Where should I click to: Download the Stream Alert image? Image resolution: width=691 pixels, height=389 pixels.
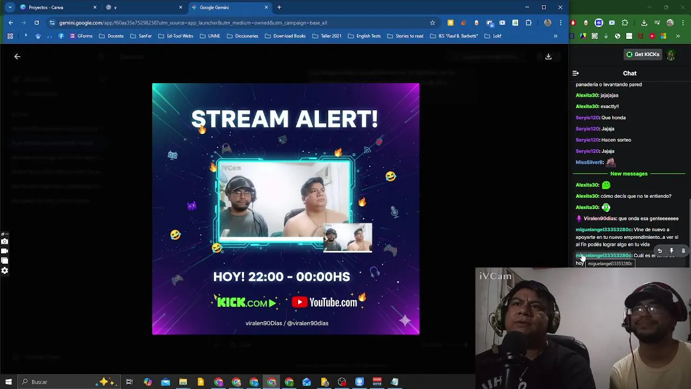coord(548,56)
